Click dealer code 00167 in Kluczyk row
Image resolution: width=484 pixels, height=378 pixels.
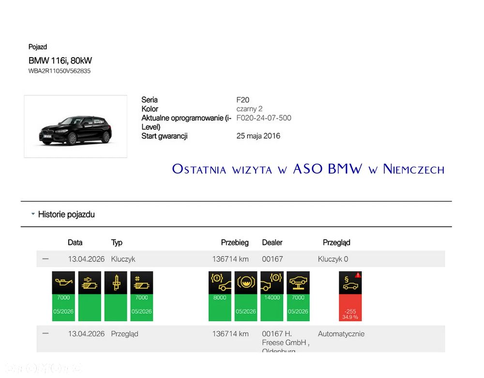coord(272,259)
